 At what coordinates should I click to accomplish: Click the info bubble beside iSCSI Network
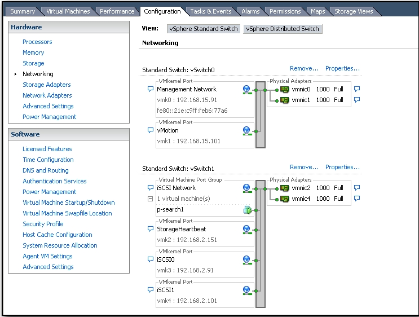151,188
